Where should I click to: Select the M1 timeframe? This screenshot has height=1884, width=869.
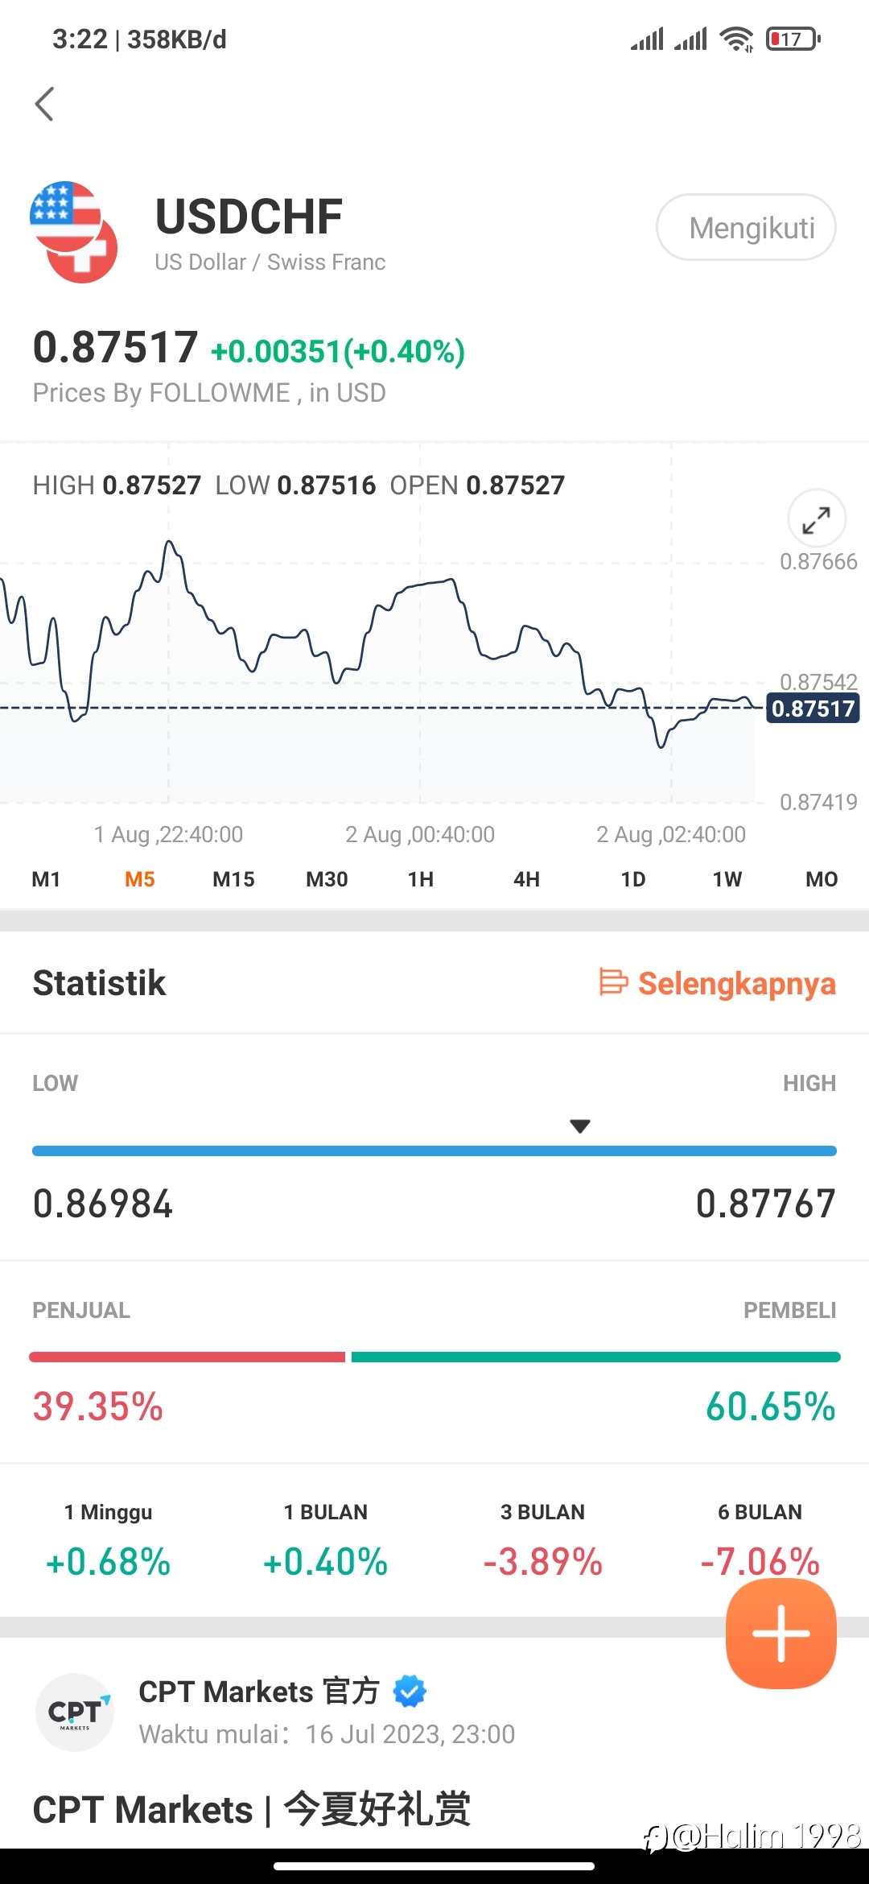click(x=46, y=879)
